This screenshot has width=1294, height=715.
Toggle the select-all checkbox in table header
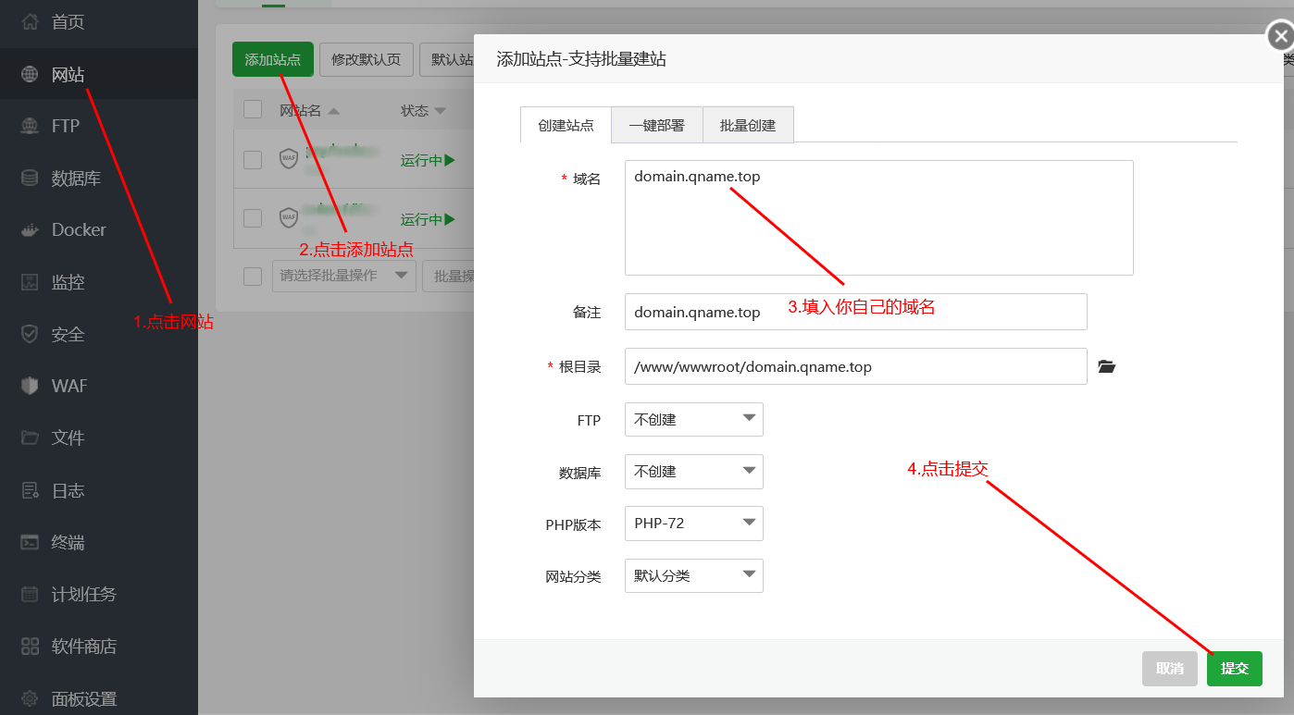click(x=253, y=110)
